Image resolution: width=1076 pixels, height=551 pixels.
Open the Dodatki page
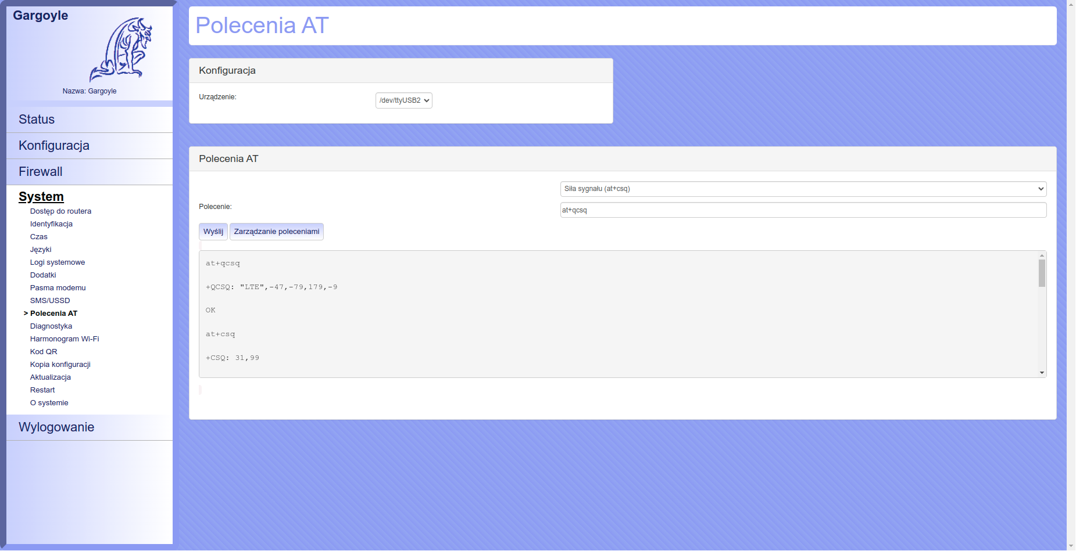pos(43,275)
